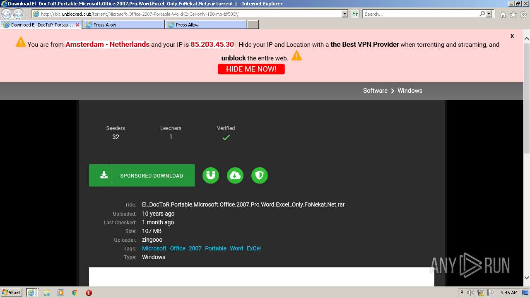Click the Seeders count 32
Screen dimensions: 530x298
tap(116, 137)
